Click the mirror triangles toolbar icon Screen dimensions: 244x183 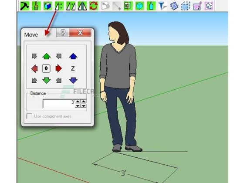coord(82,6)
